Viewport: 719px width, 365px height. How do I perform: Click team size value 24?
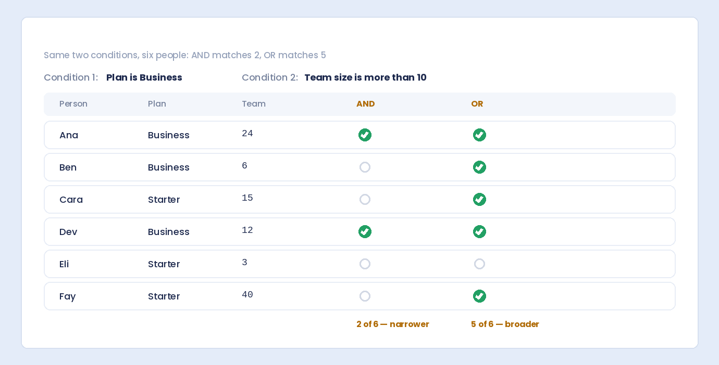[x=247, y=134]
